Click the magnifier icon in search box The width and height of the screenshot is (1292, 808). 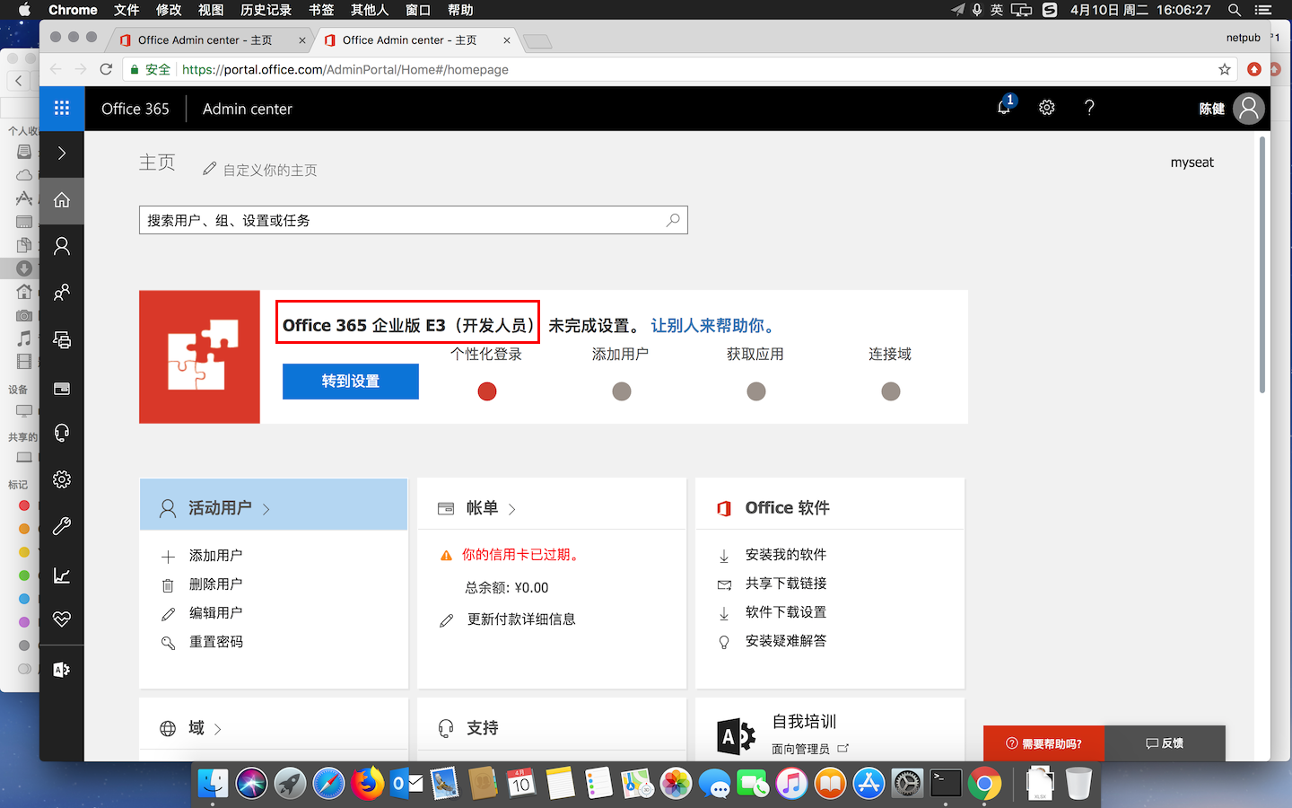(673, 220)
